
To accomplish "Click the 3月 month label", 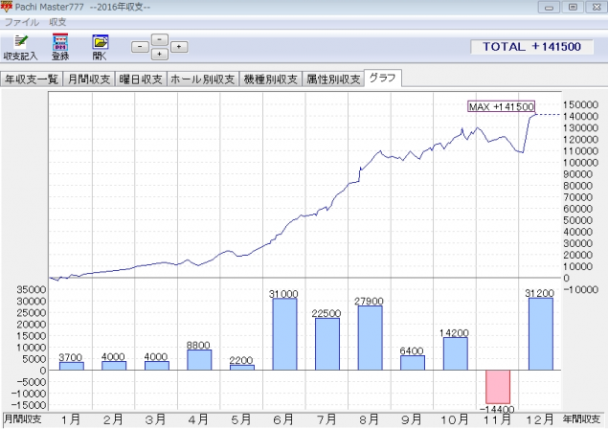I will coord(155,419).
